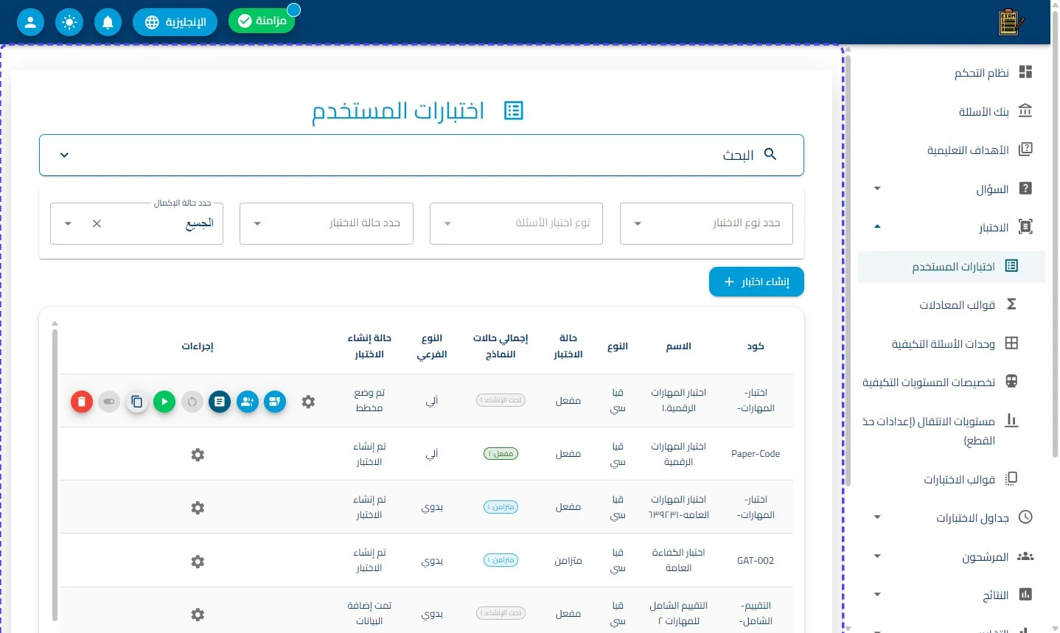Open the user profile icon in header

pyautogui.click(x=30, y=22)
